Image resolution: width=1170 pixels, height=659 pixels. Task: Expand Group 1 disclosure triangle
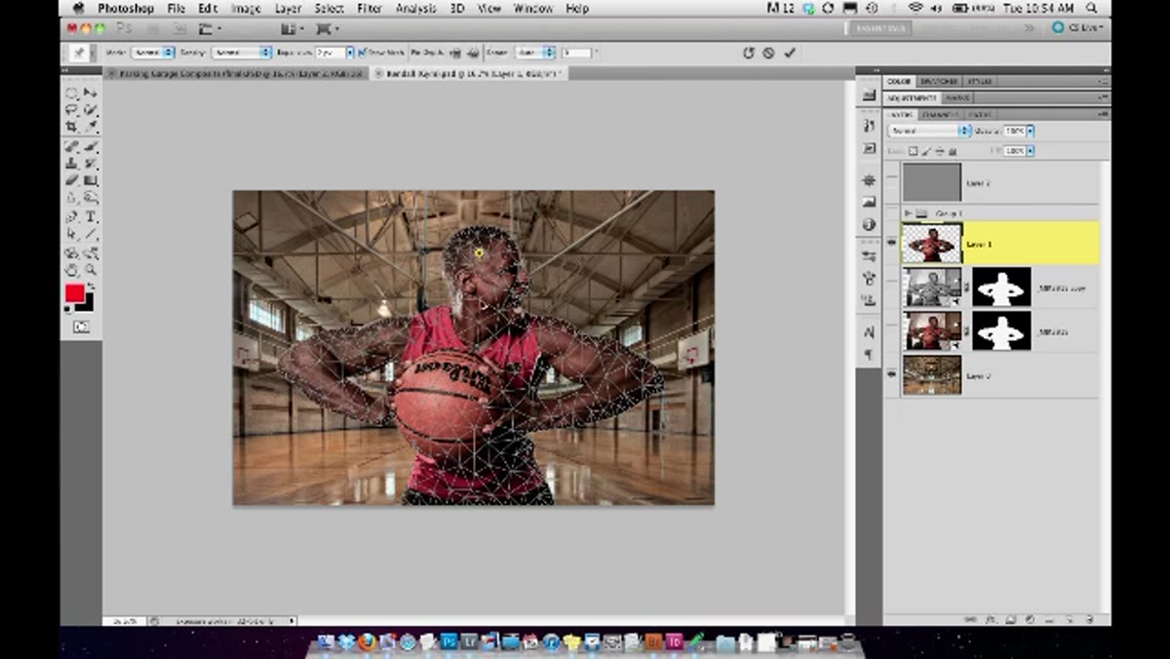click(909, 213)
